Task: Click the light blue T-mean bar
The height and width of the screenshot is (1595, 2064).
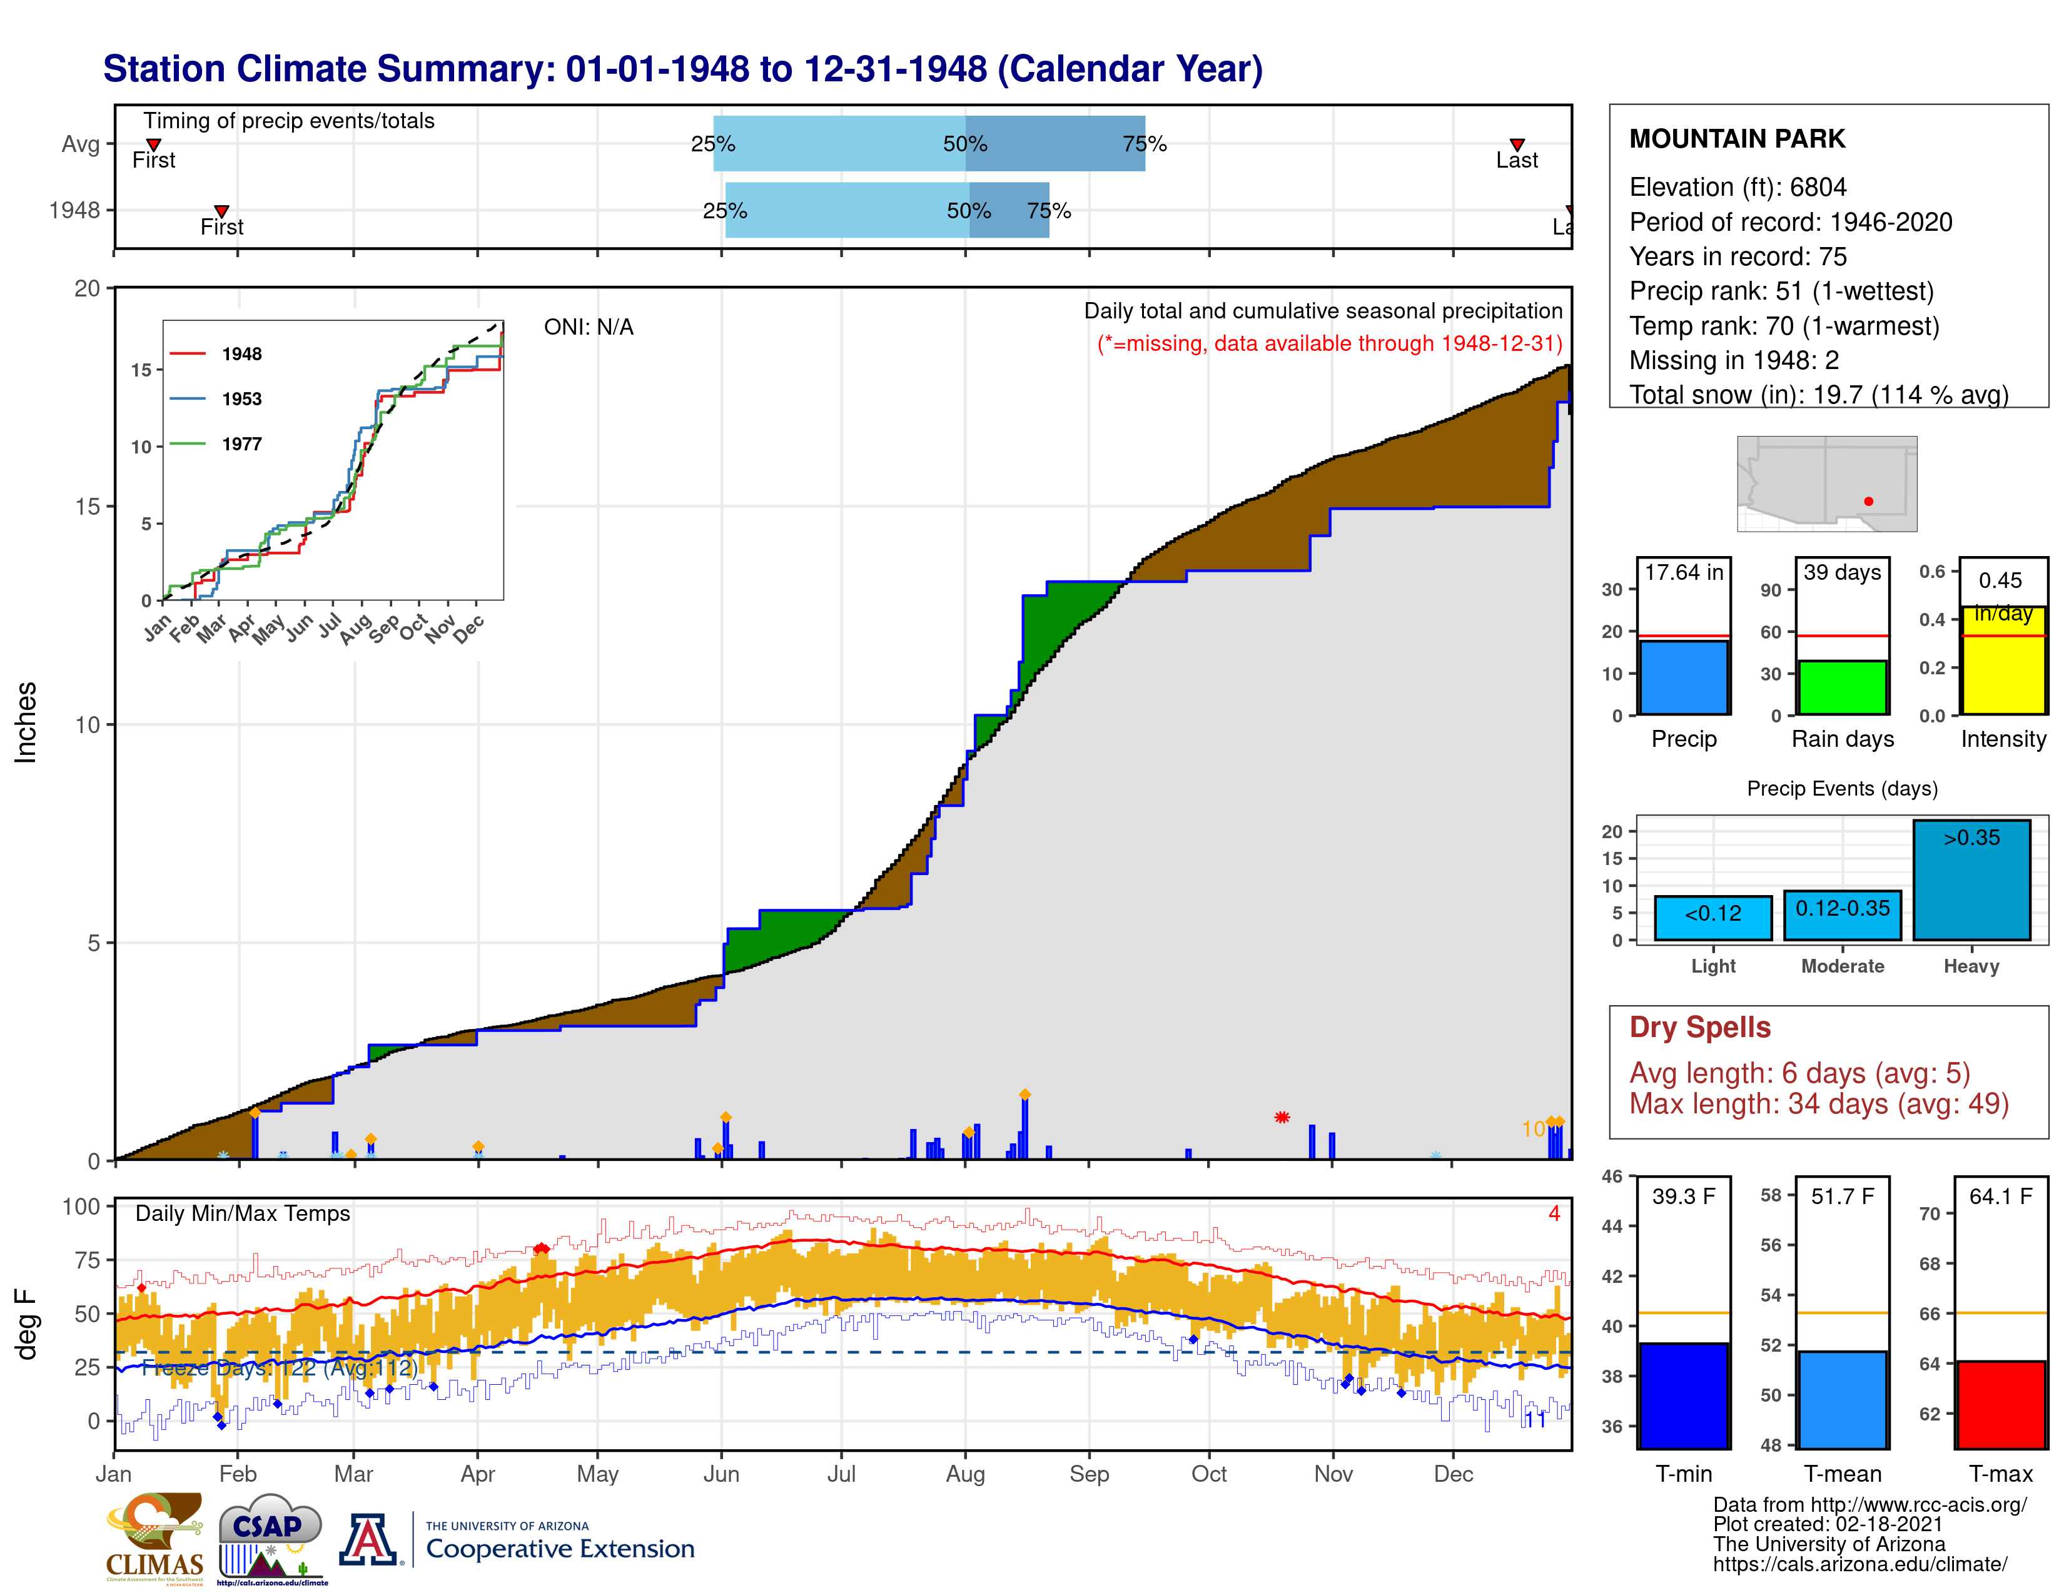Action: point(1842,1399)
